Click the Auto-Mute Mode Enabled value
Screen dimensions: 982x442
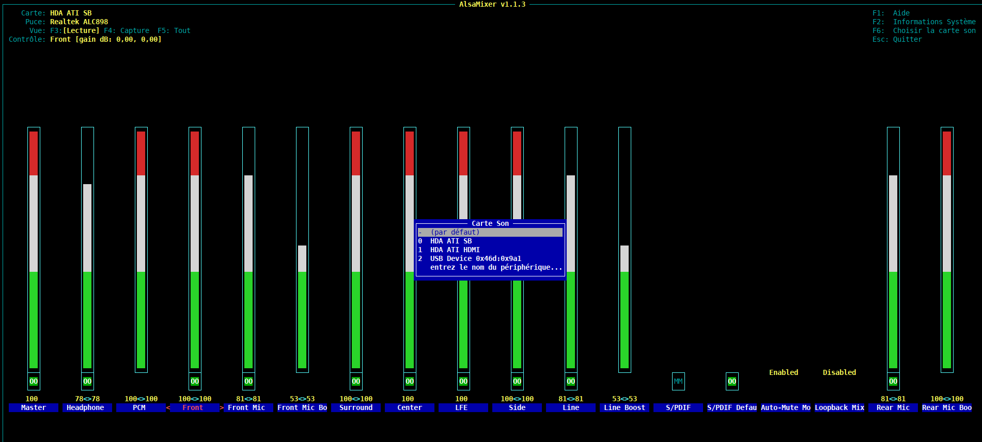pyautogui.click(x=784, y=372)
